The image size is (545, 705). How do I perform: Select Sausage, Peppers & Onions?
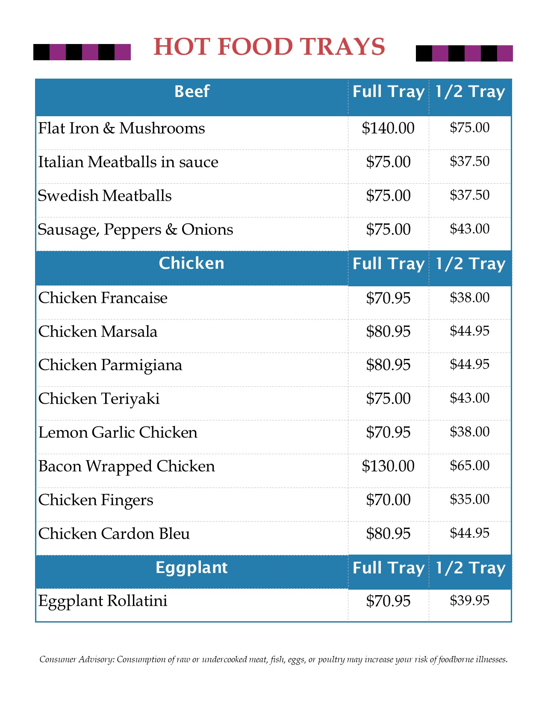tap(136, 229)
